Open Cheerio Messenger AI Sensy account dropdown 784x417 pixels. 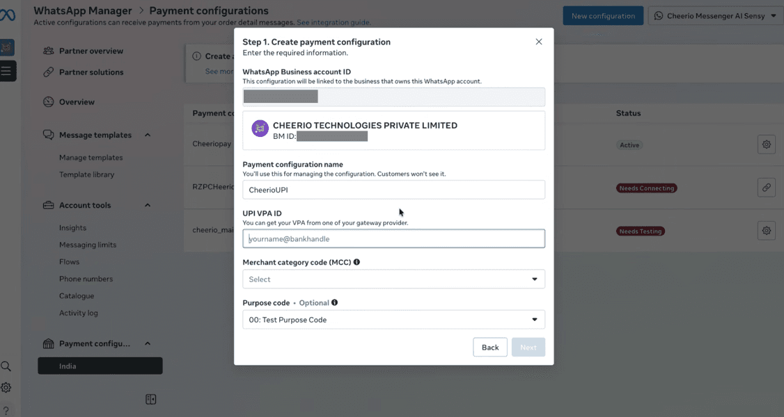pos(716,15)
